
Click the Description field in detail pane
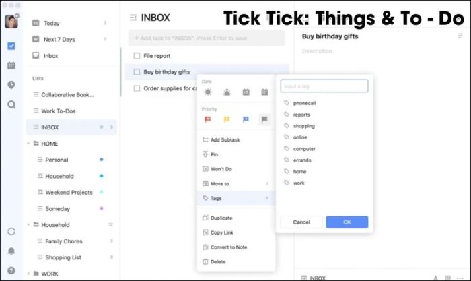pyautogui.click(x=317, y=51)
